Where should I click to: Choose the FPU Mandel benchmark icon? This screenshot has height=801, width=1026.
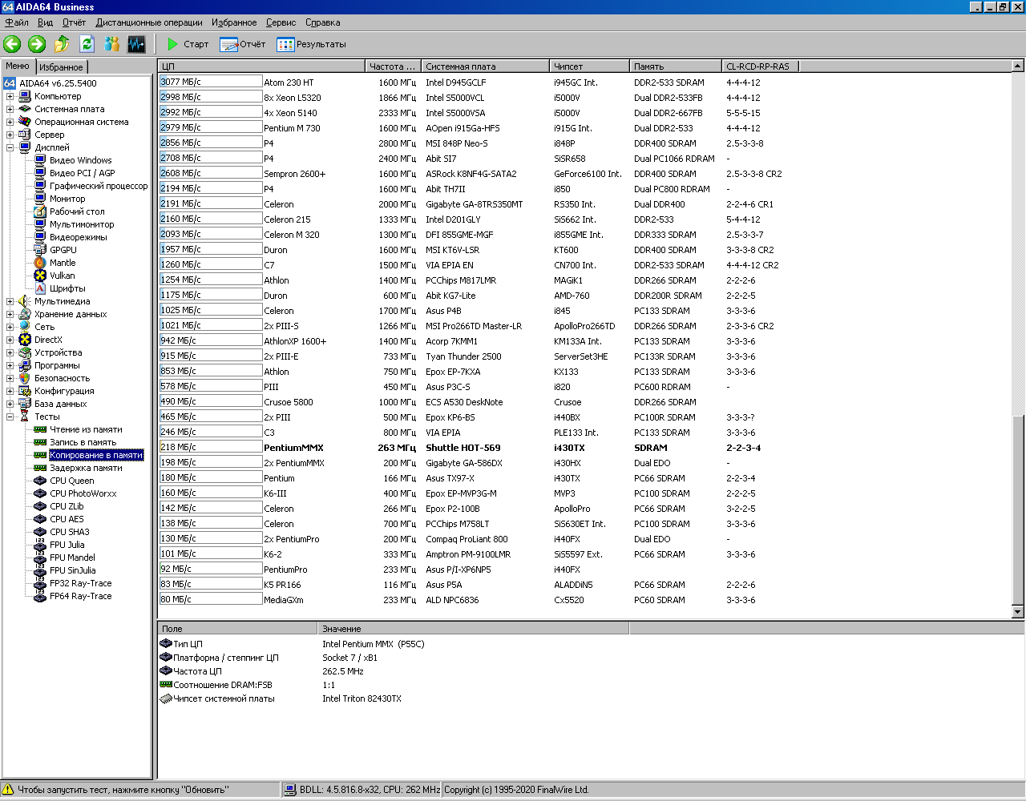40,557
